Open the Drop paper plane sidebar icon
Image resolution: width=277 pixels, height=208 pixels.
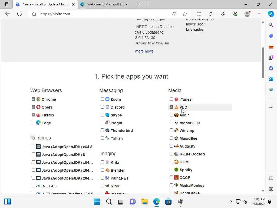click(x=271, y=90)
